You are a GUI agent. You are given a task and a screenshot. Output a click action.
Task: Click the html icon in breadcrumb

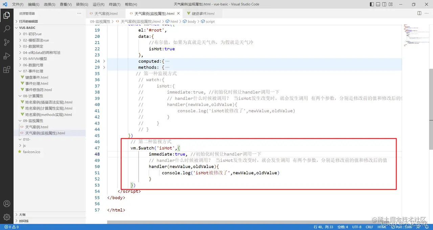point(168,21)
